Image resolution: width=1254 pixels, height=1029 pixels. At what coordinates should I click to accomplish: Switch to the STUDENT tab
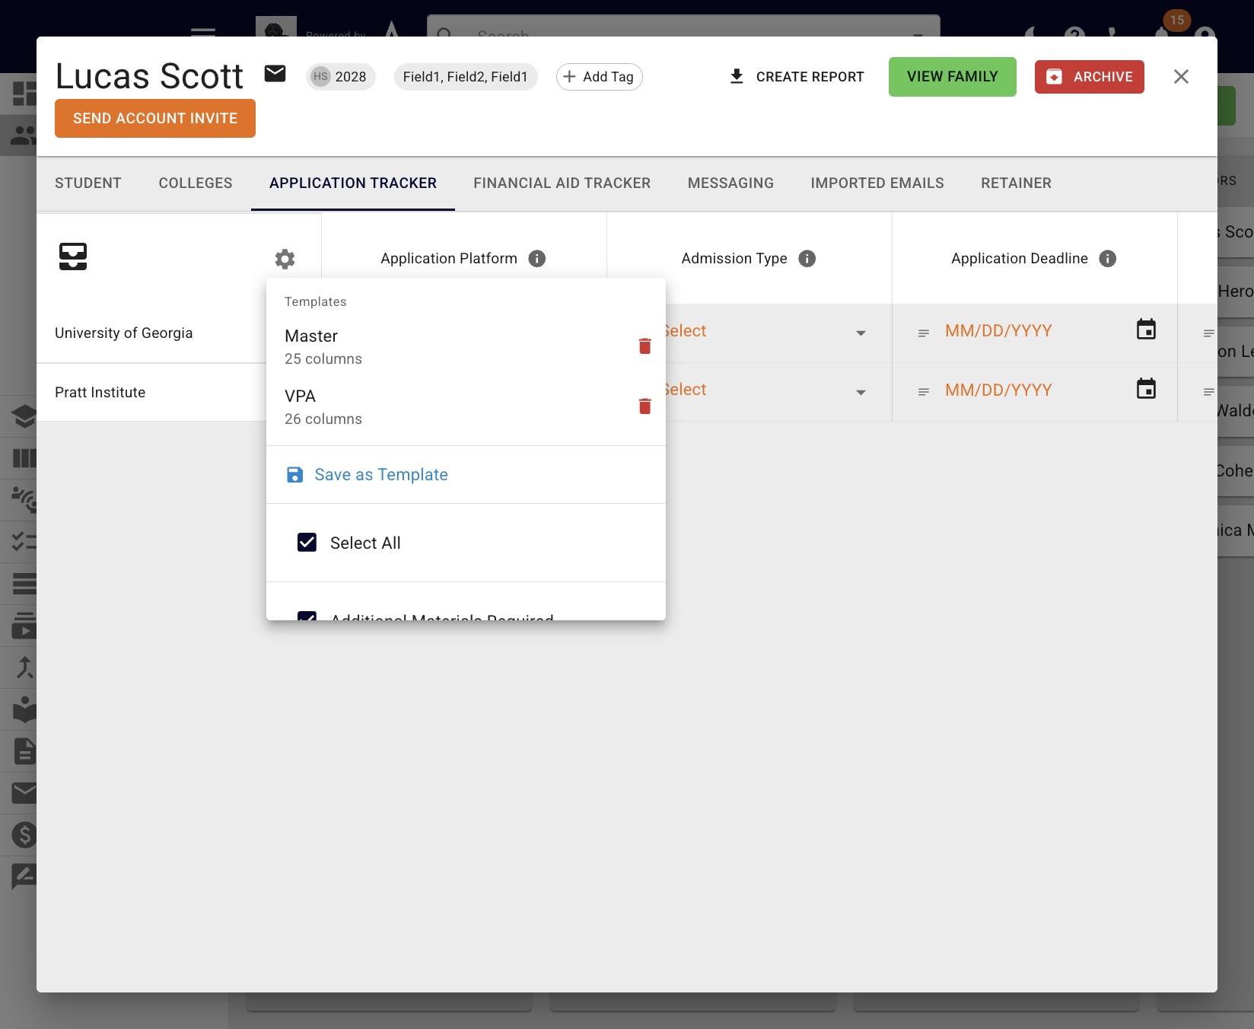click(88, 183)
